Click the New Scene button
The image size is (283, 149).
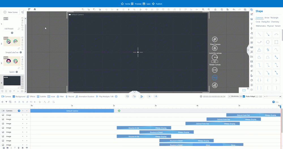point(11,12)
